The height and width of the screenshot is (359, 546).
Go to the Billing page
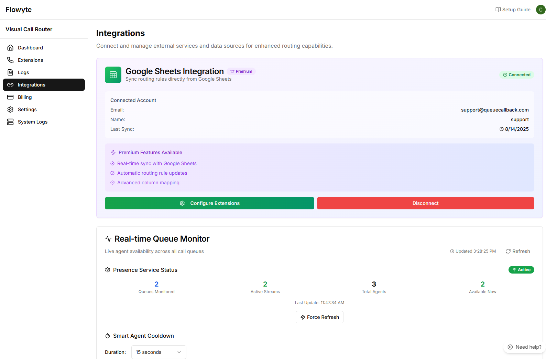tap(25, 97)
